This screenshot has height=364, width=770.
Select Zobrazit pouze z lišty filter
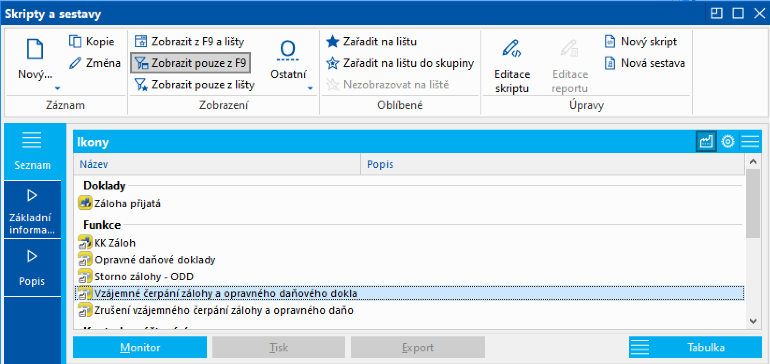[194, 85]
